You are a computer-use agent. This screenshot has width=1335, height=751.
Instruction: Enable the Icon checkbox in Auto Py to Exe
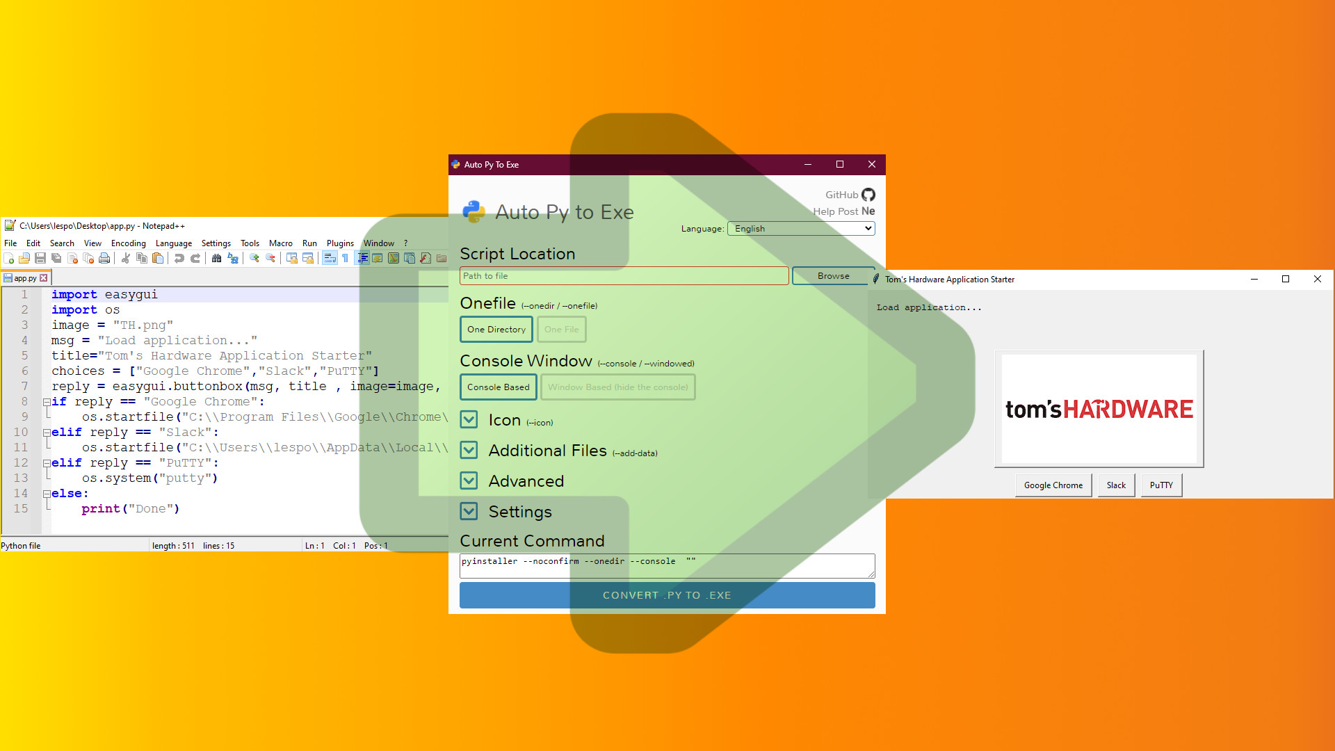click(x=469, y=420)
